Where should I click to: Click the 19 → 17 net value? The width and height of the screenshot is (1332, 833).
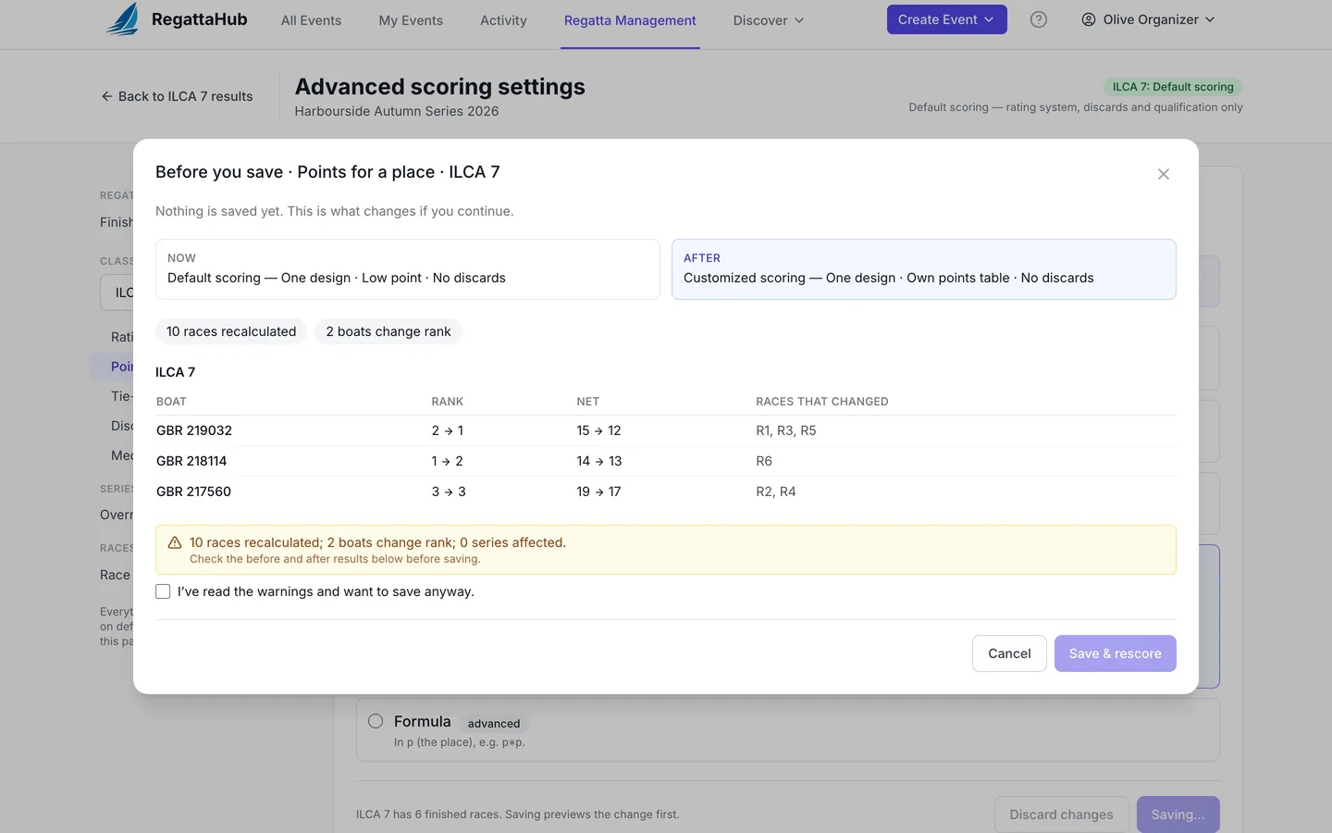598,491
